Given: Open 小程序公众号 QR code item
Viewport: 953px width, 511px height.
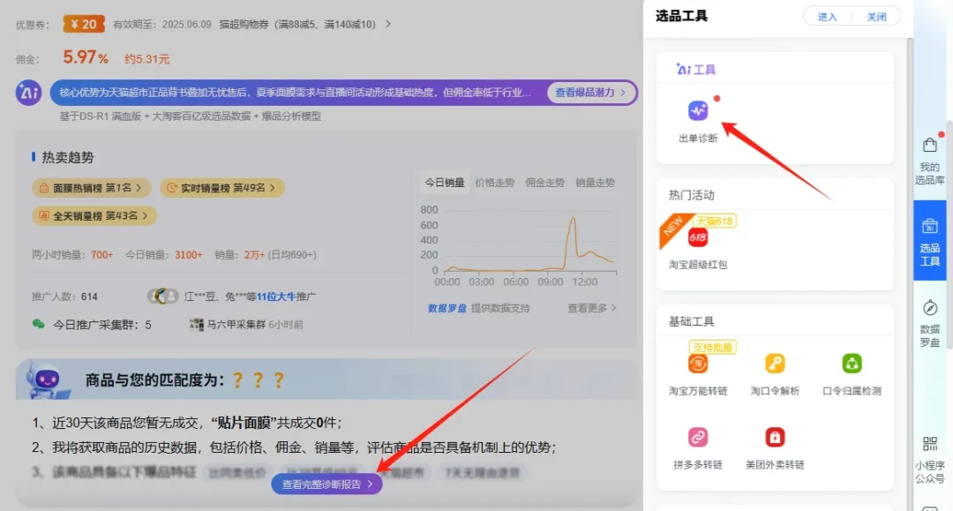Looking at the screenshot, I should tap(929, 459).
